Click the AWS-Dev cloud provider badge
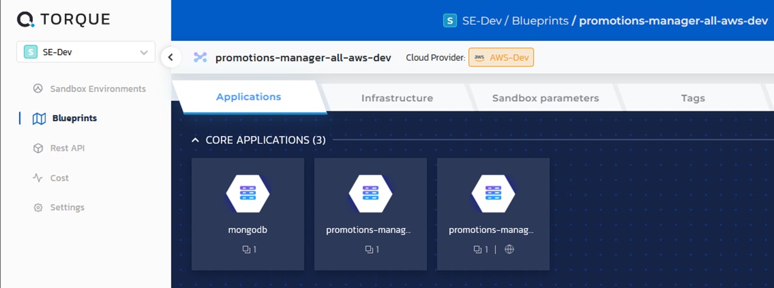774x288 pixels. tap(501, 58)
